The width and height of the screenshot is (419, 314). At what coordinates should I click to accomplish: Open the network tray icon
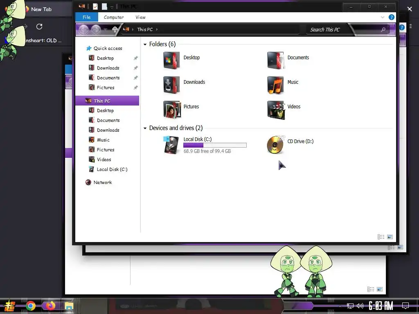[350, 306]
